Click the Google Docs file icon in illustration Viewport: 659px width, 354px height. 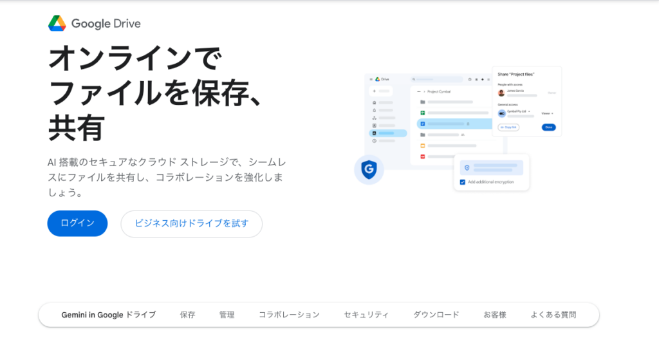coord(423,124)
